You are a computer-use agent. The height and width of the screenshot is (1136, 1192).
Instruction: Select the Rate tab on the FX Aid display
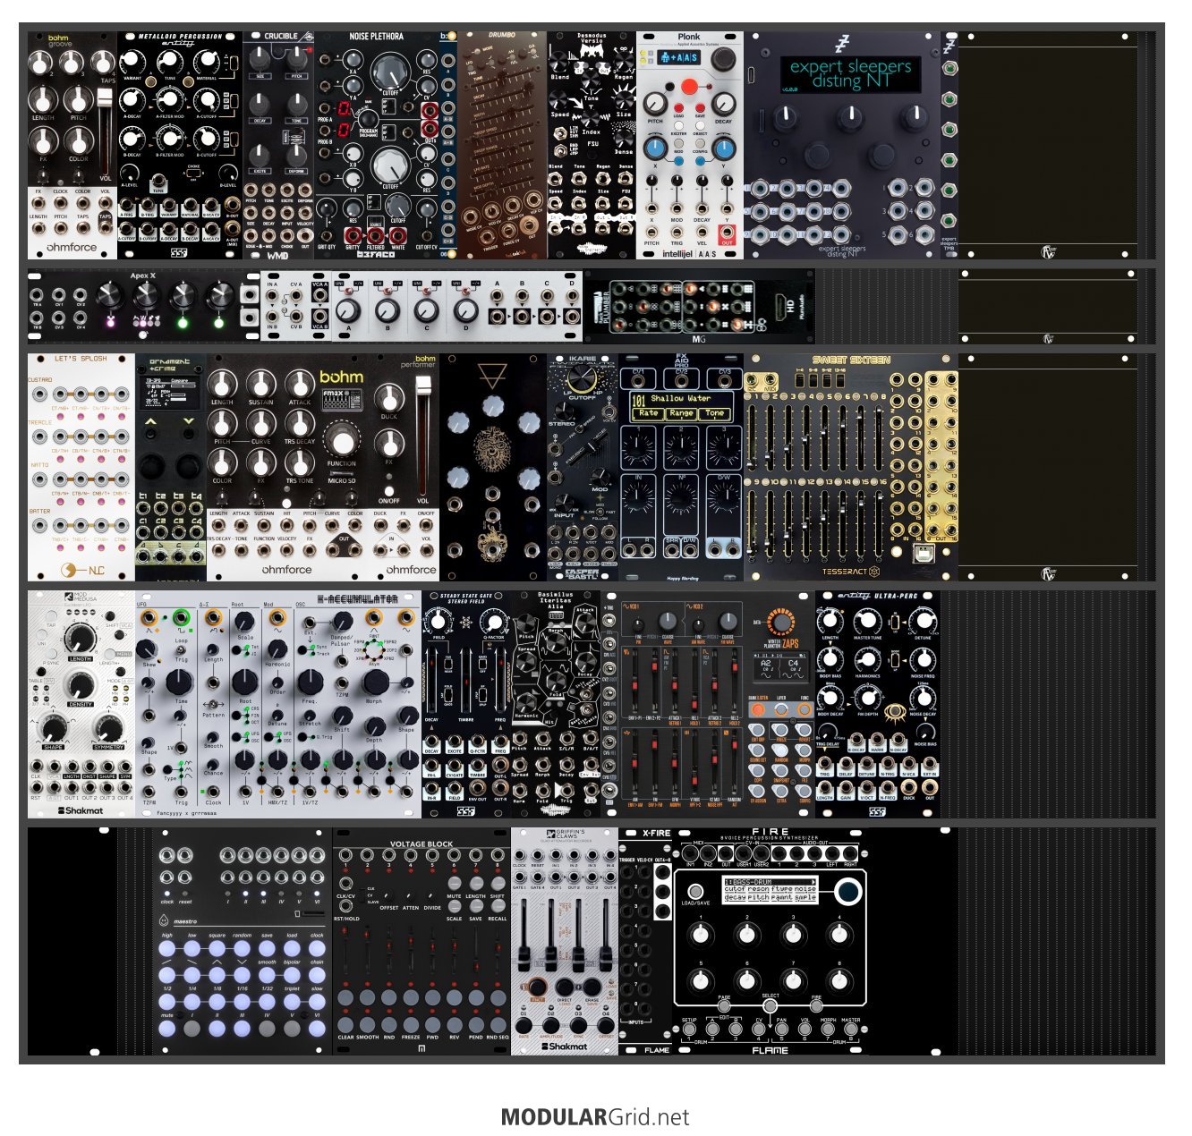(649, 413)
